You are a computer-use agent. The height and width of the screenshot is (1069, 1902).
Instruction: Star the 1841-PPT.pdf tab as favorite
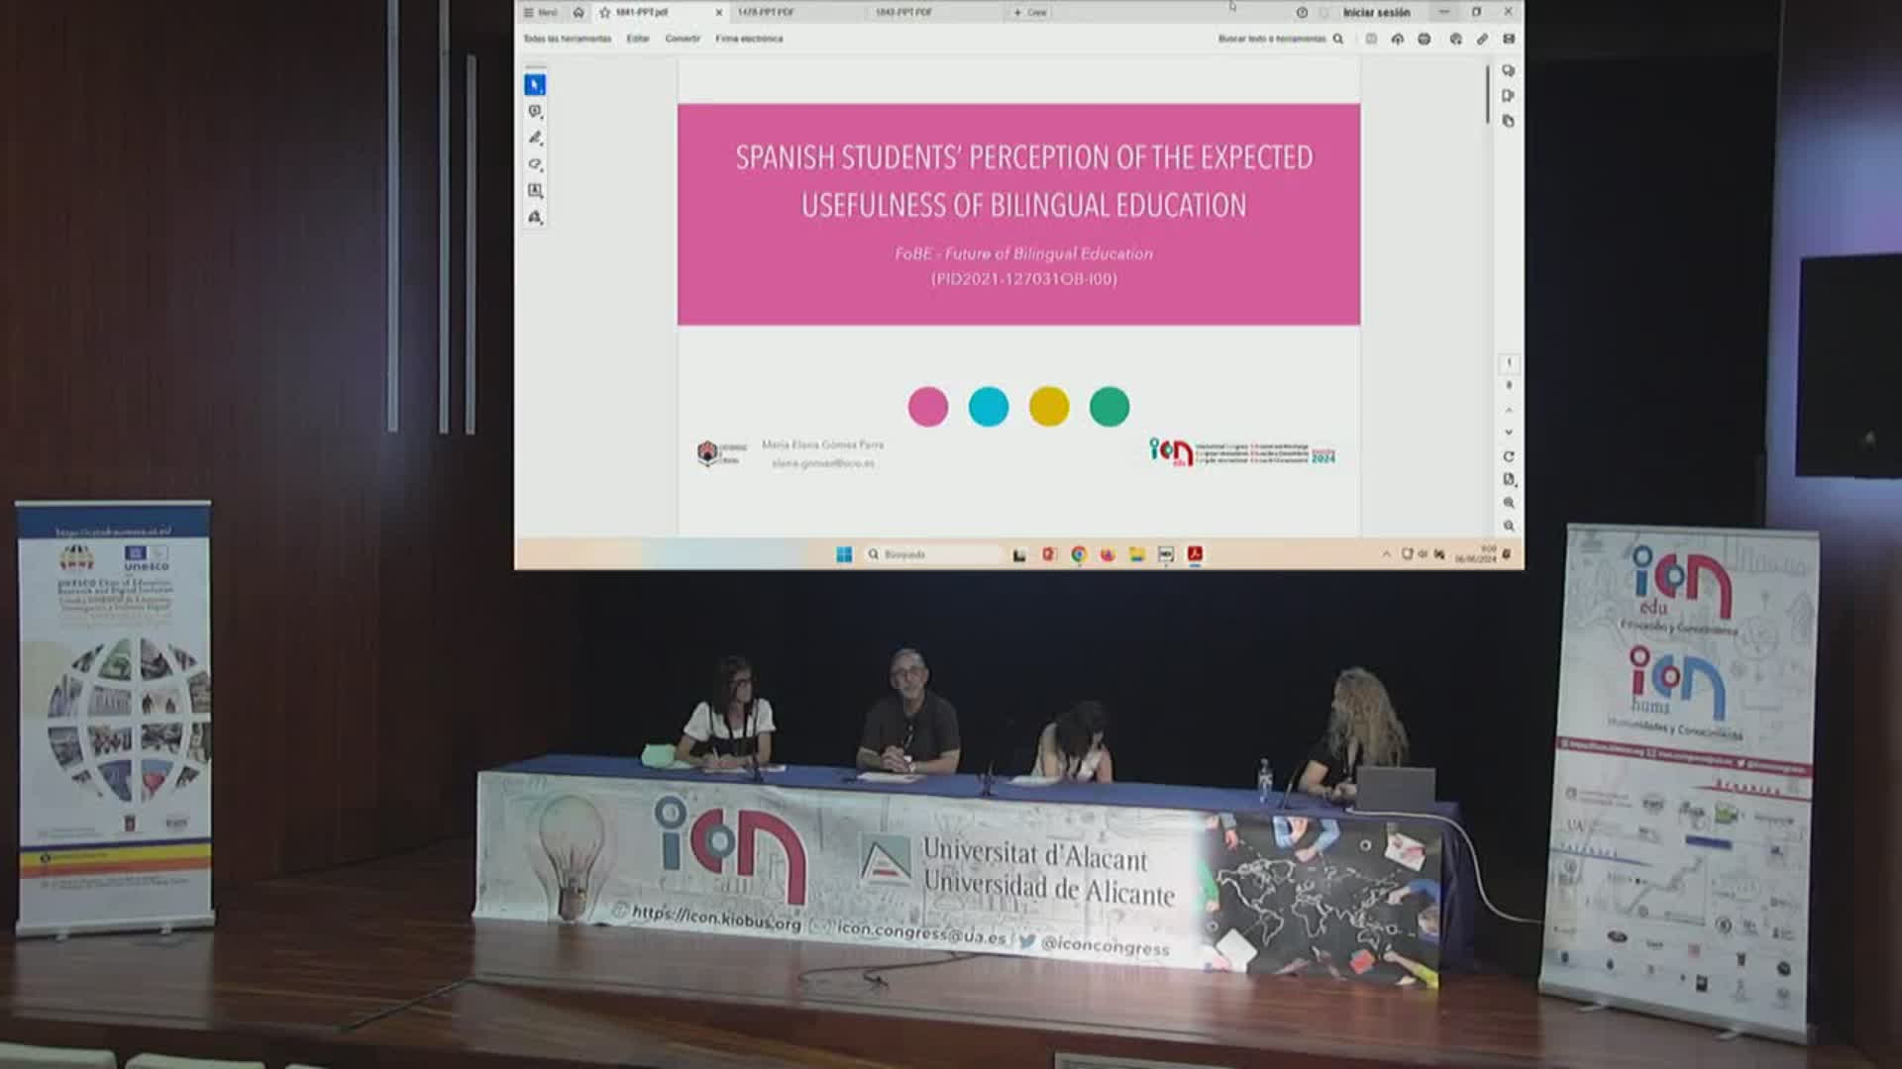(x=604, y=12)
